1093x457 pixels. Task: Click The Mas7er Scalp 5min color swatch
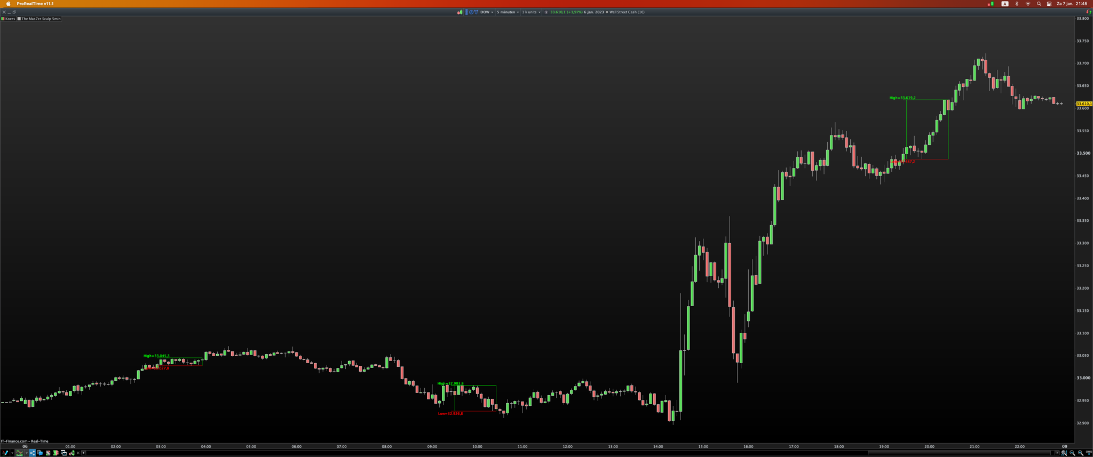tap(19, 19)
